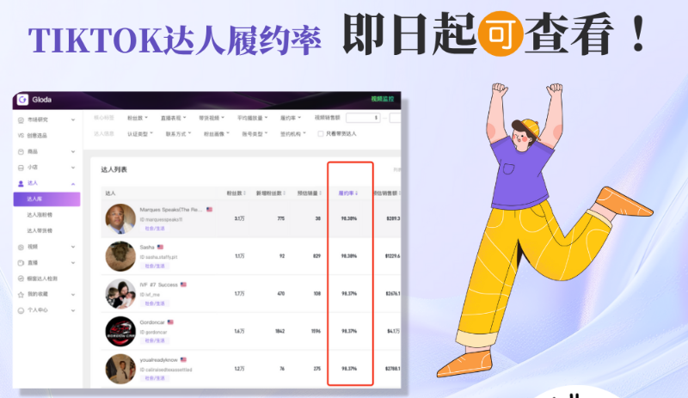Sort by 履约率 column arrow
688x398 pixels.
(x=356, y=193)
